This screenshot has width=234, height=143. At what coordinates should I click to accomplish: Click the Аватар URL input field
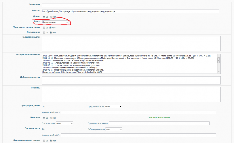[x=130, y=11]
